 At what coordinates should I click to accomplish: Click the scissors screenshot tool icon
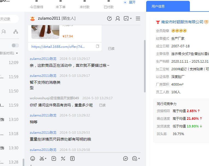(x=42, y=158)
